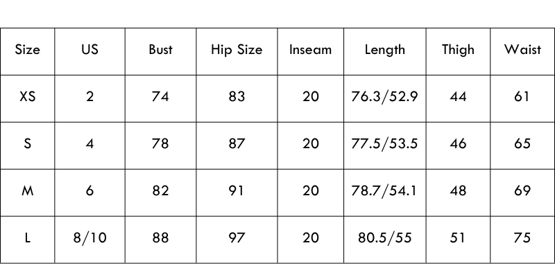Select the Bust column header
Screen dimensions: 555x277
point(160,50)
